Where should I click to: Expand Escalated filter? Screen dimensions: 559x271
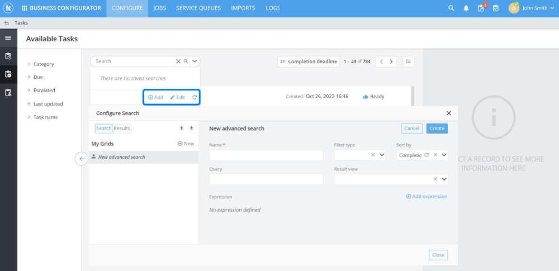[x=41, y=91]
